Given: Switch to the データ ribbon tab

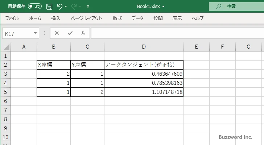Looking at the screenshot, I should 137,18.
